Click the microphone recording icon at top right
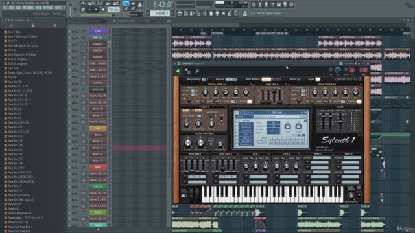Screen dimensions: 415x233 (x=266, y=5)
